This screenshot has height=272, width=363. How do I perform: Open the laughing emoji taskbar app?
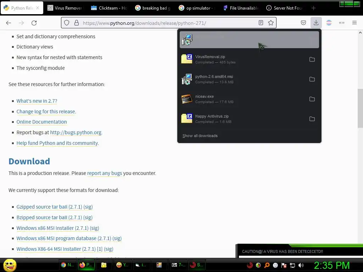(123, 265)
